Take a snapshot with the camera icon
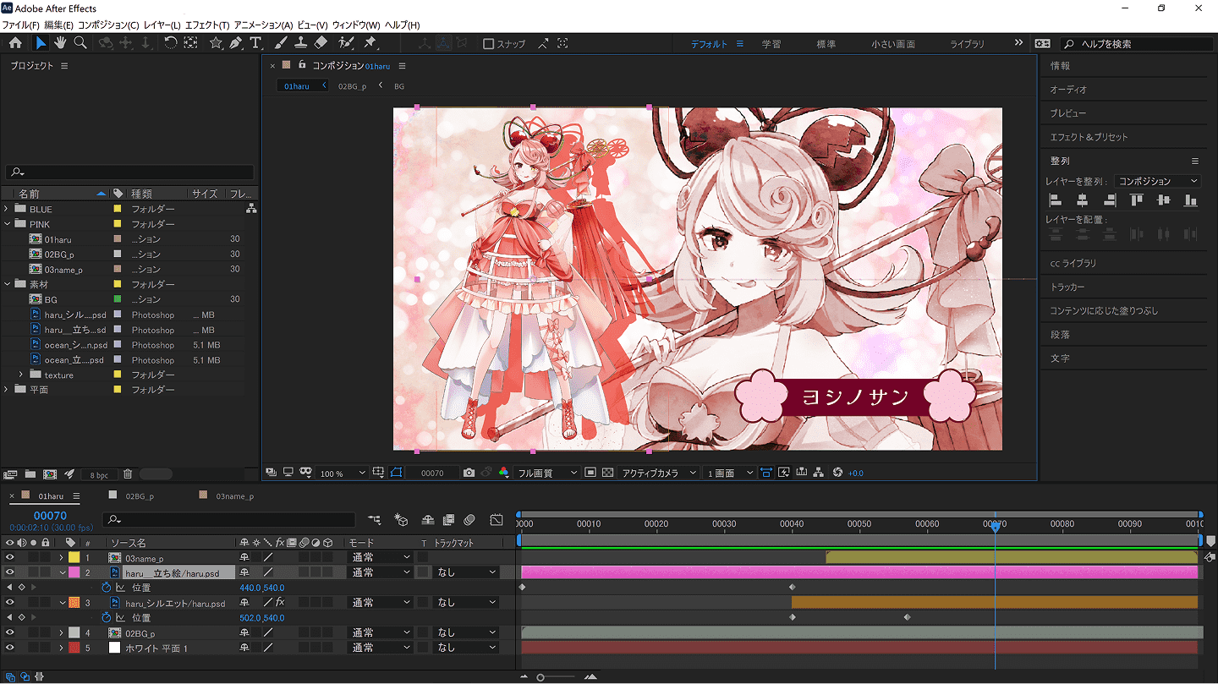This screenshot has height=684, width=1218. 469,473
